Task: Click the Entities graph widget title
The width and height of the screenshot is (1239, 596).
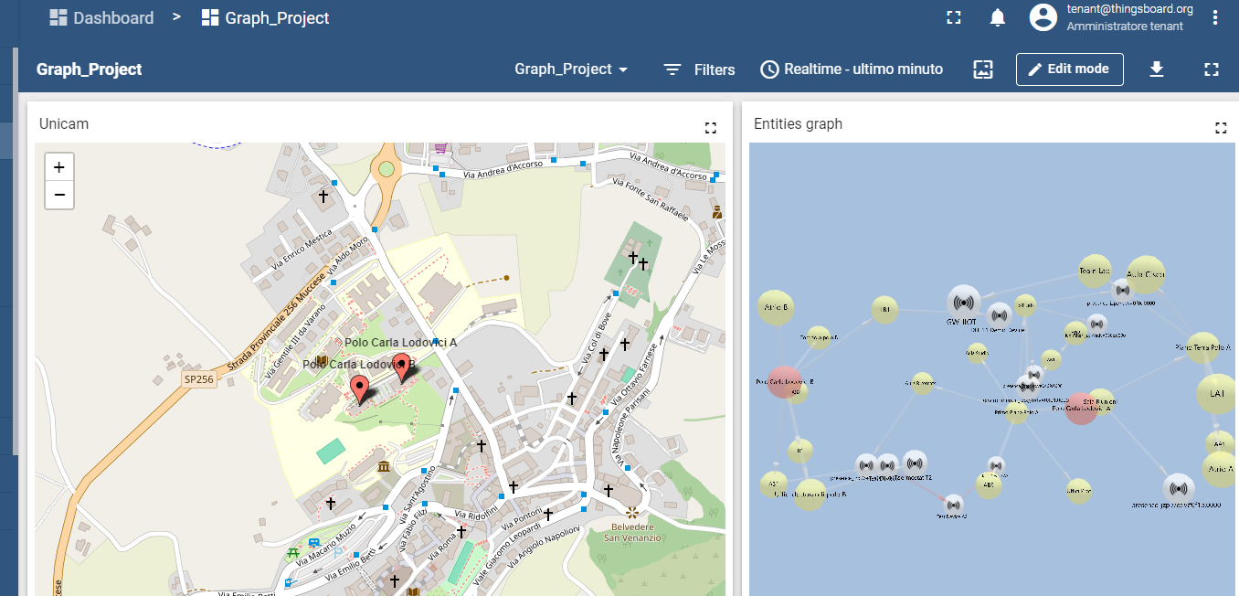Action: click(798, 123)
